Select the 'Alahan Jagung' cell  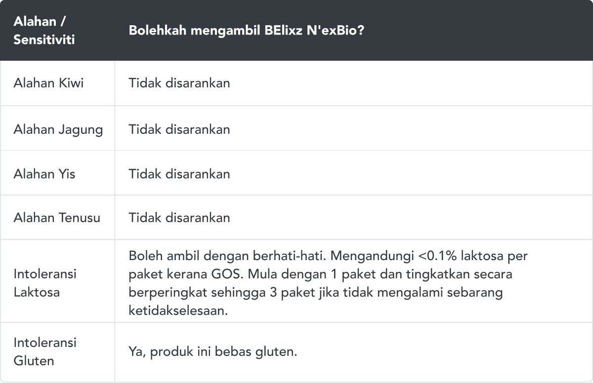[x=57, y=129]
